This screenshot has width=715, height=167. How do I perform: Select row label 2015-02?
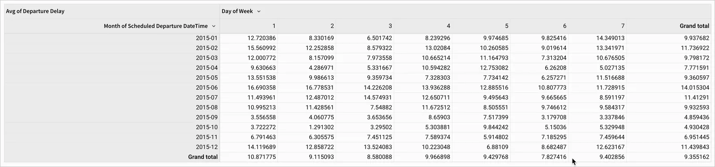206,48
